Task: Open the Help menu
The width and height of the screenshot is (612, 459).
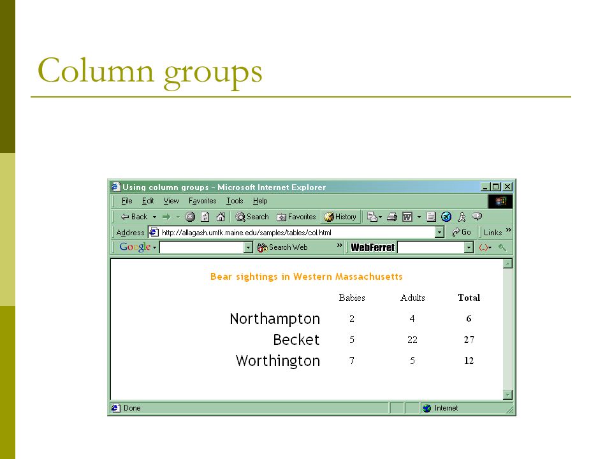Action: [x=260, y=201]
